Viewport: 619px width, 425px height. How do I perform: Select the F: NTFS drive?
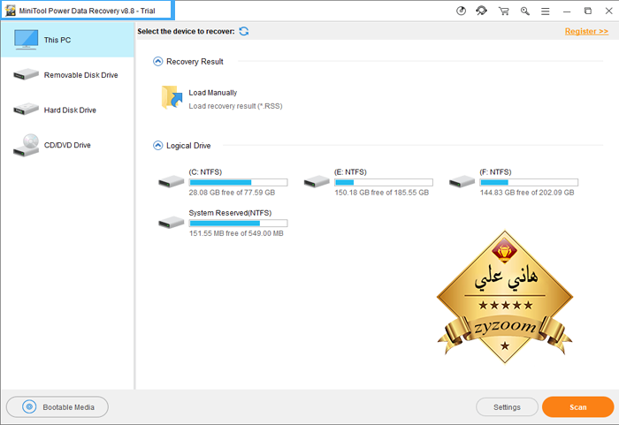click(x=512, y=181)
